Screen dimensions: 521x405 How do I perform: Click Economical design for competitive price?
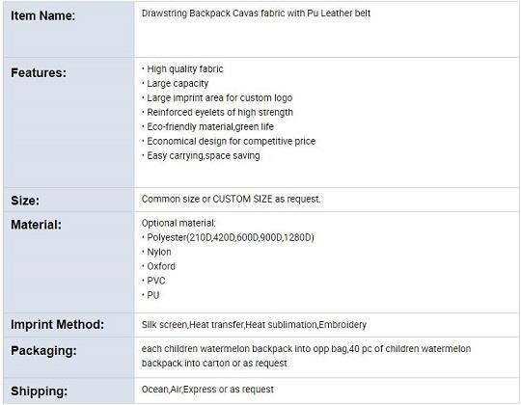(229, 141)
